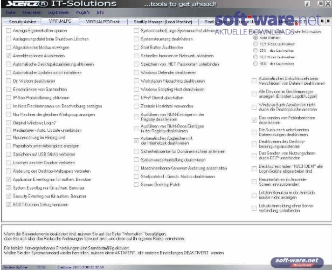Enable 'IP-Sec Protokollierung aktivieren' checkbox
Viewport: 332px width, 270px height.
9,98
